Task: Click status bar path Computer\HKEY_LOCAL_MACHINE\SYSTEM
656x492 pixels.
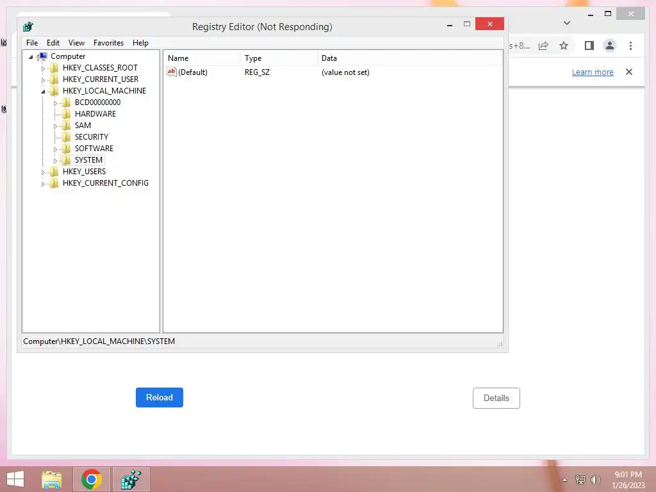Action: click(x=99, y=341)
